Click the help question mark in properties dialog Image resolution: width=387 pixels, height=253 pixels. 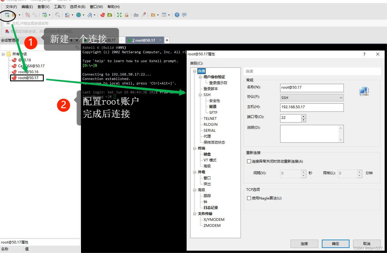pyautogui.click(x=364, y=54)
